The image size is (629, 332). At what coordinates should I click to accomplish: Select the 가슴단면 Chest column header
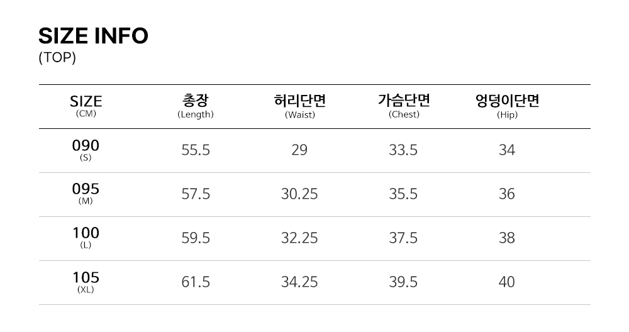(404, 106)
